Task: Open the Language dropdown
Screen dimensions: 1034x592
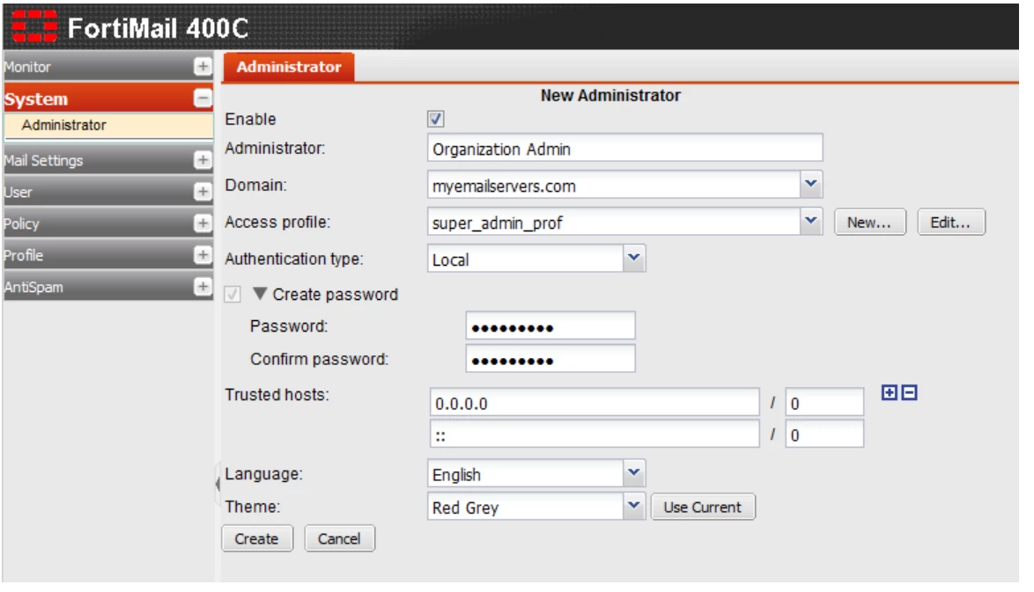Action: [634, 473]
